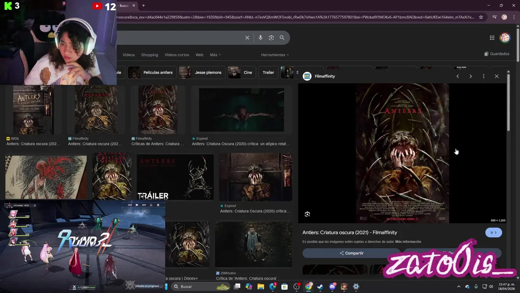Switch to the Shopping results tab

(x=149, y=55)
